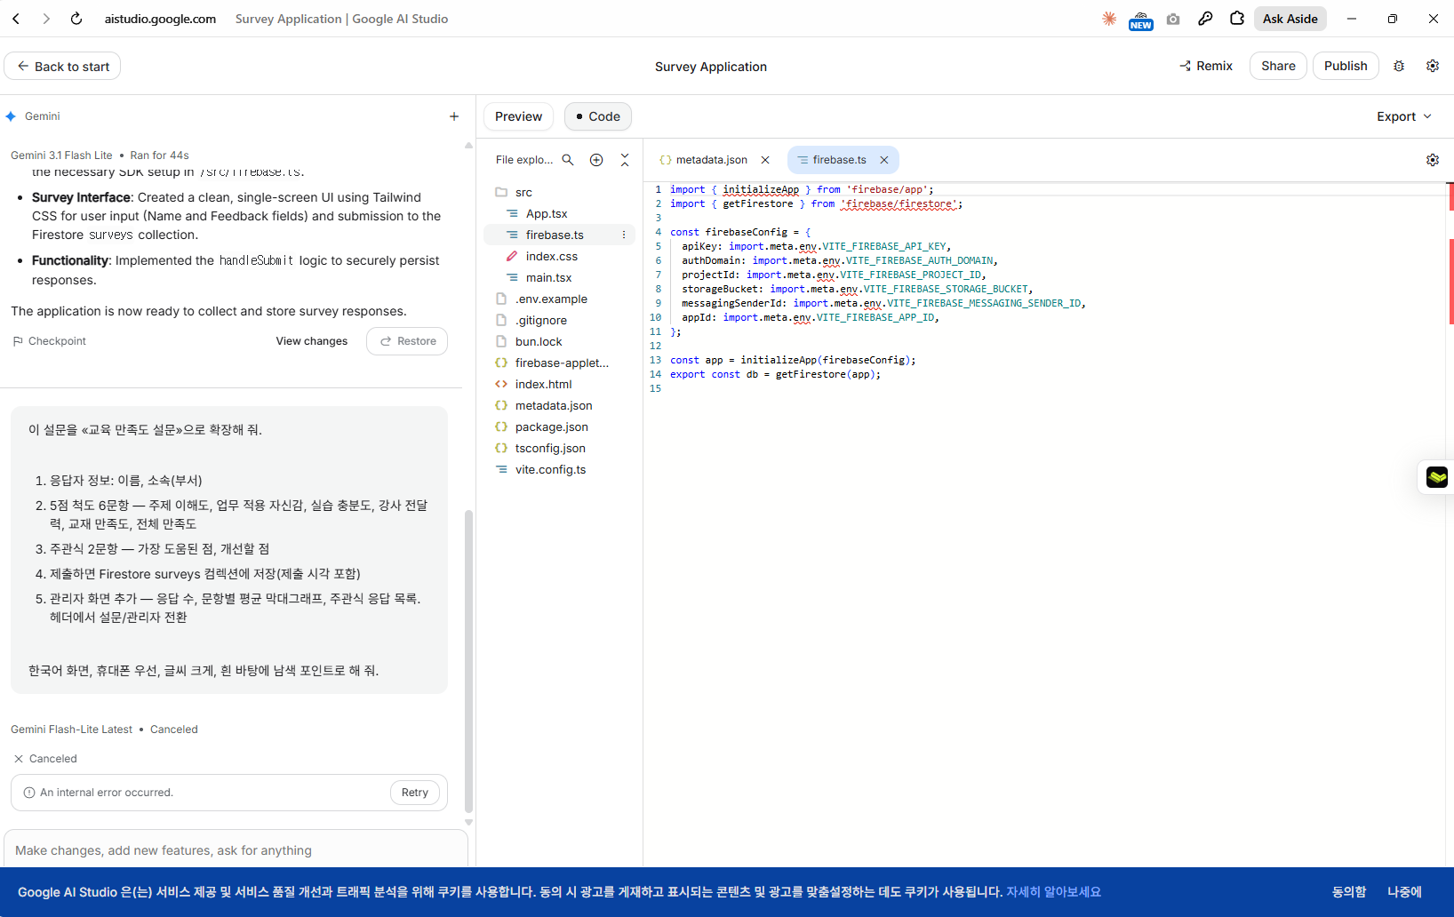1454x917 pixels.
Task: Open code editor settings gear
Action: pyautogui.click(x=1433, y=160)
